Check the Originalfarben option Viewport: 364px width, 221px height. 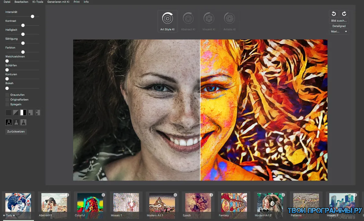(x=7, y=100)
